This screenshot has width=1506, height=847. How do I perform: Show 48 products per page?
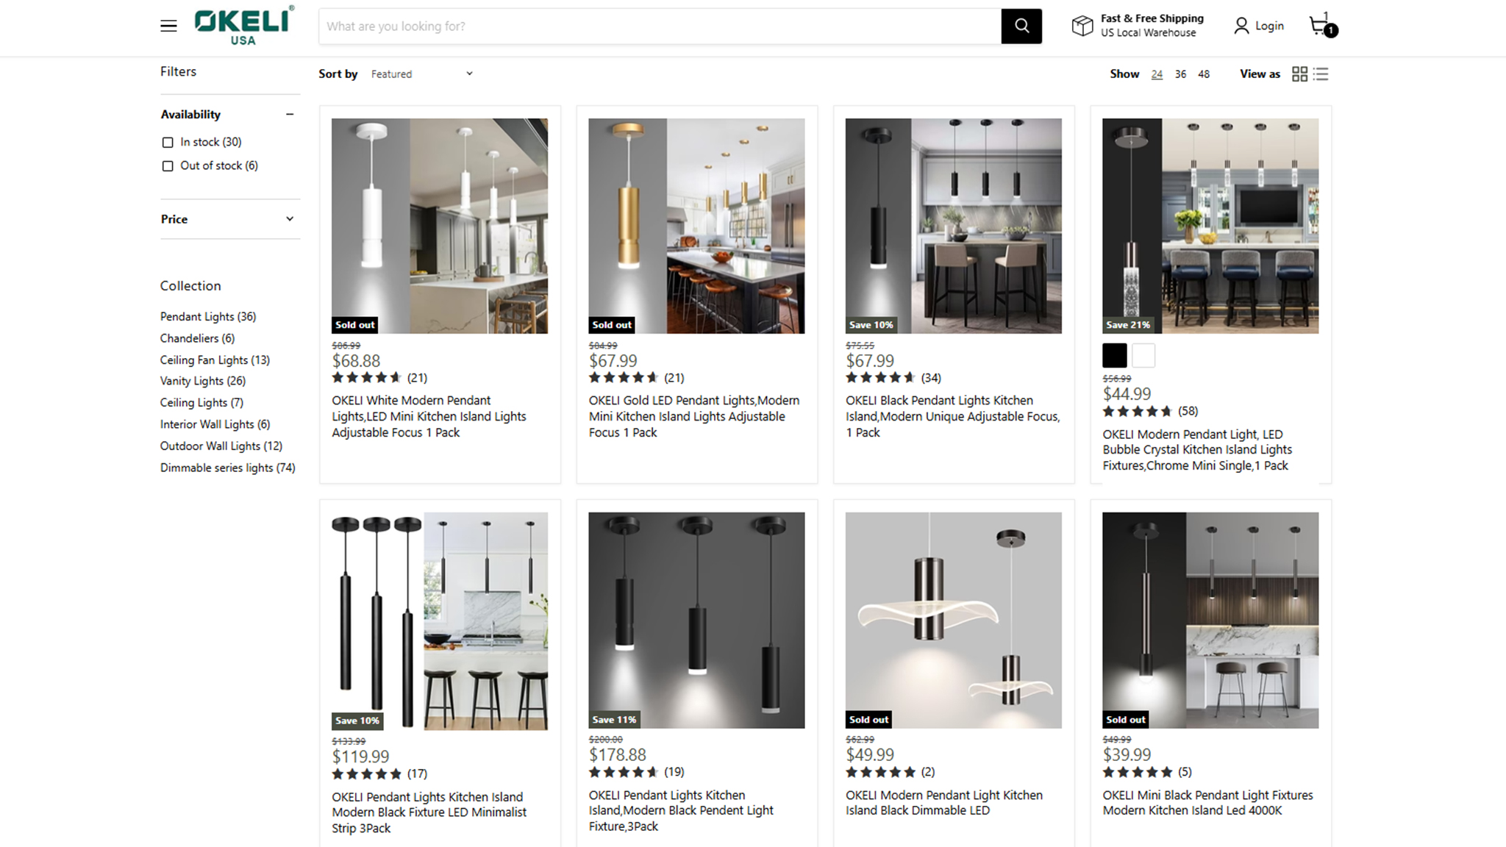click(1204, 74)
